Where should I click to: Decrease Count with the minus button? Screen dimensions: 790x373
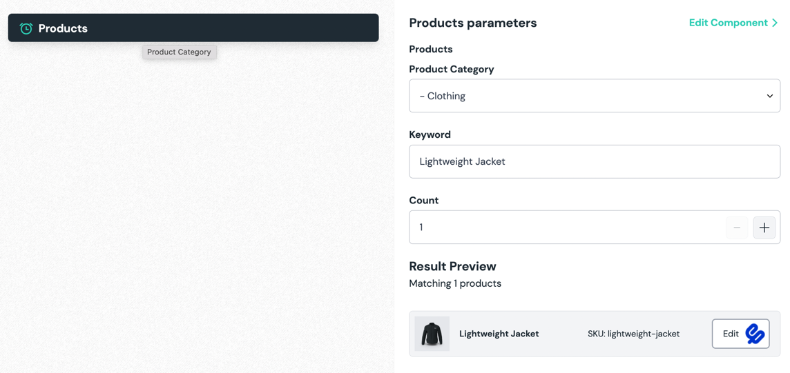pos(737,228)
